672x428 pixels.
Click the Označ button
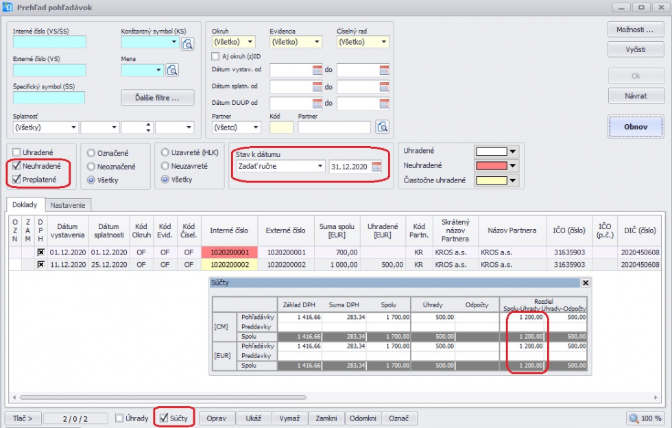tap(399, 418)
